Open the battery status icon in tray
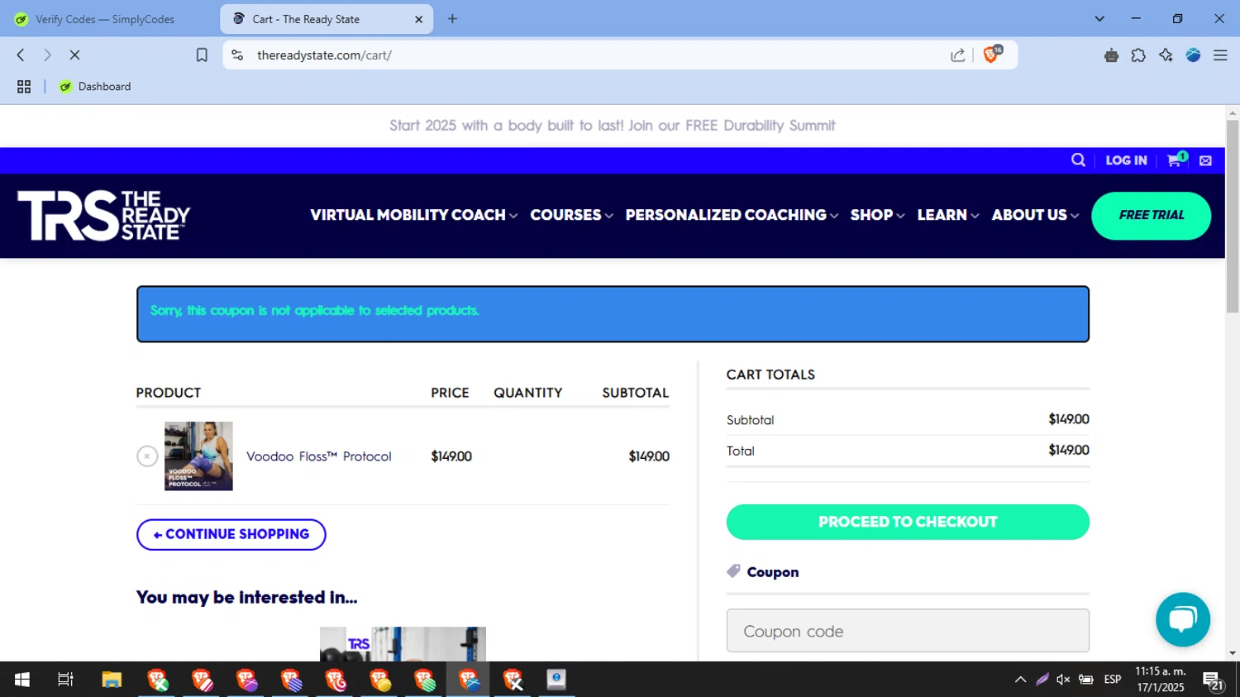The height and width of the screenshot is (697, 1240). (x=1086, y=680)
